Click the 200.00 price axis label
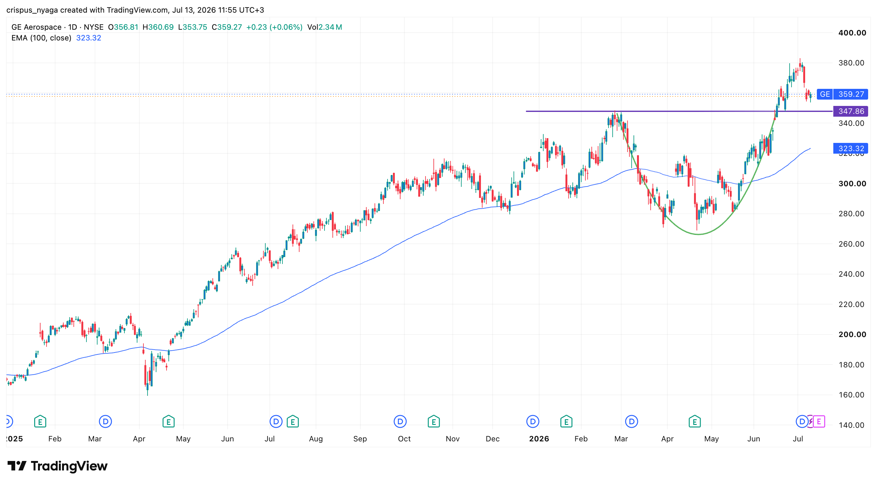 [x=852, y=335]
